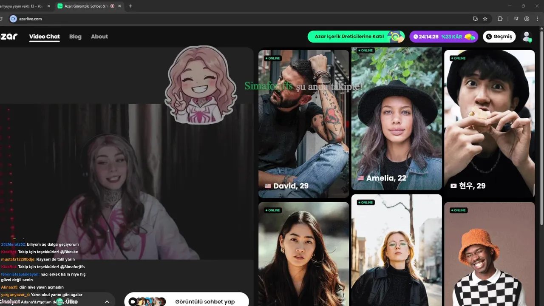The image size is (544, 306).
Task: Click the camera icon in Görüntülü sohbet button
Action: click(132, 301)
